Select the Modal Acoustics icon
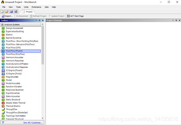Viewport: 181px width, 125px height. pyautogui.click(x=3, y=83)
